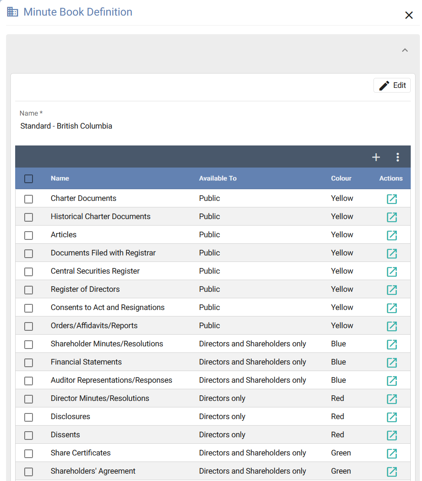Open the Financial Statements row action icon

coord(392,363)
